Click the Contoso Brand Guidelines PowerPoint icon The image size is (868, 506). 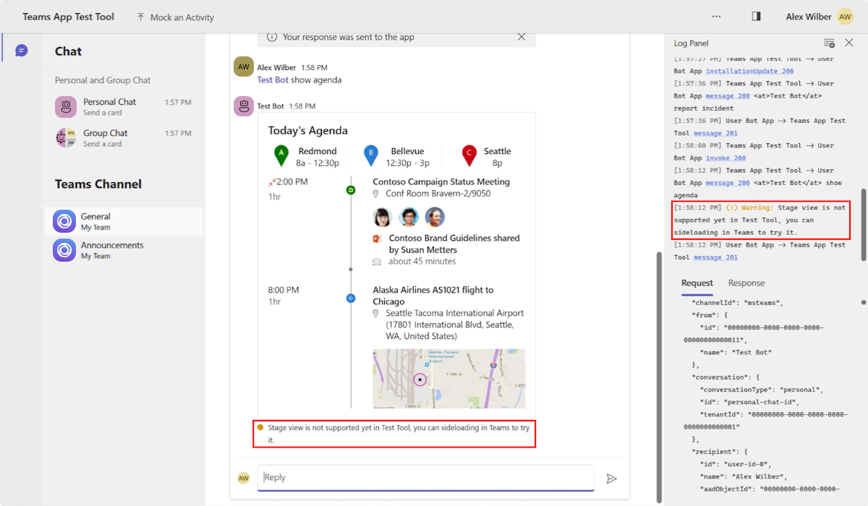[377, 239]
